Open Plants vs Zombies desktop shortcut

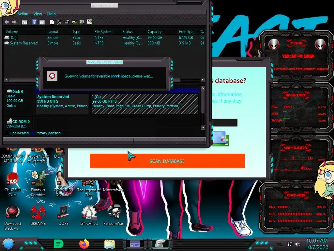click(x=38, y=184)
